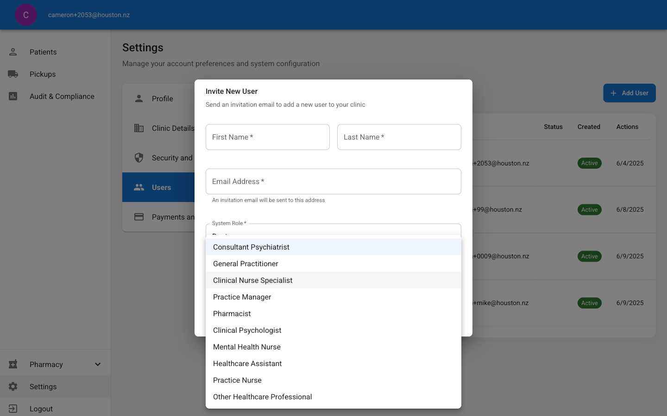This screenshot has height=416, width=667.
Task: Click Active badge in +2053@houston.nz row
Action: coord(589,163)
